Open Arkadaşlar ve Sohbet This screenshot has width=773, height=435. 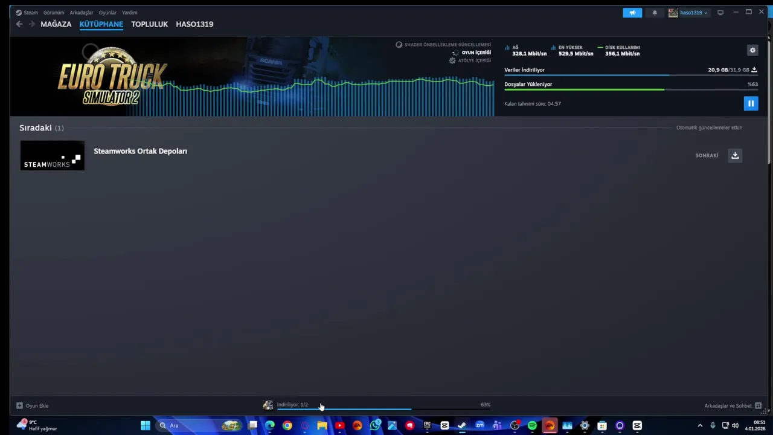pos(728,406)
